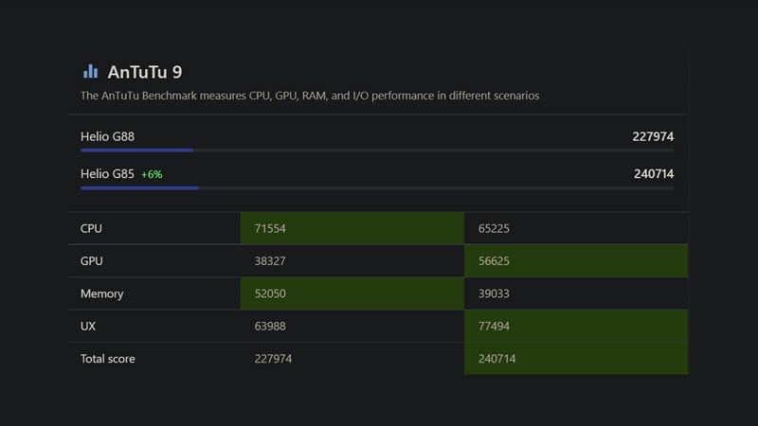Click the Helio G85 progress bar
Viewport: 758px width, 426px height.
(377, 188)
